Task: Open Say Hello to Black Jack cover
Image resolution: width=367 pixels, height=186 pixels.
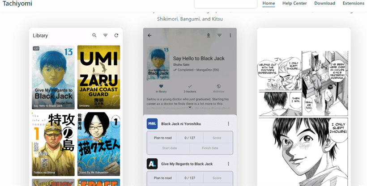Action: [53, 77]
